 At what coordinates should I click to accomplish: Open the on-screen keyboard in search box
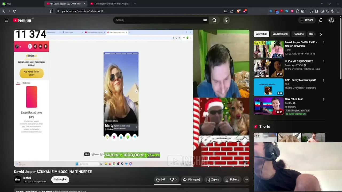[x=205, y=20]
